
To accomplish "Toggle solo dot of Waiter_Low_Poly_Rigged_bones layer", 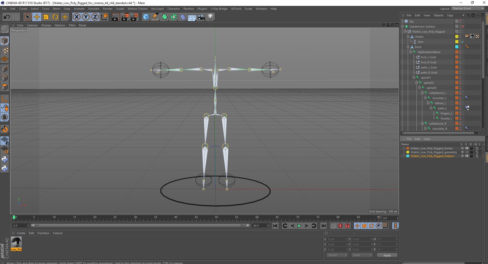I will (x=462, y=148).
